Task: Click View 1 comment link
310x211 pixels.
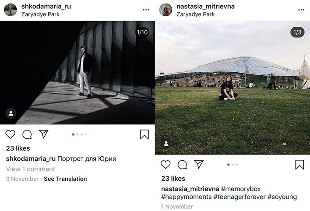Action: click(31, 169)
